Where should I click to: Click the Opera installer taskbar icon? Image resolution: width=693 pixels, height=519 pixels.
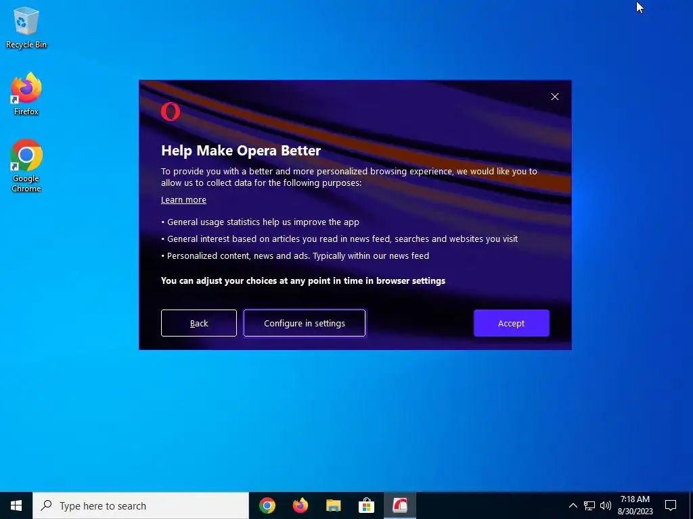coord(399,505)
